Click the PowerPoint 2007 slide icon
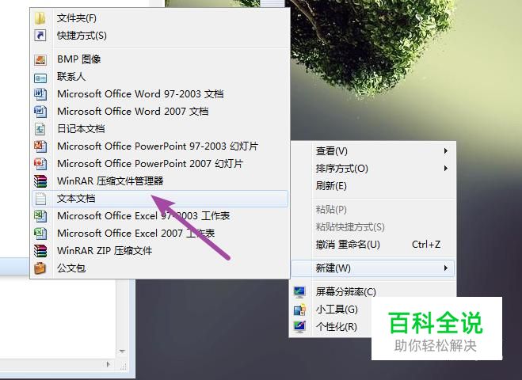 pyautogui.click(x=40, y=163)
